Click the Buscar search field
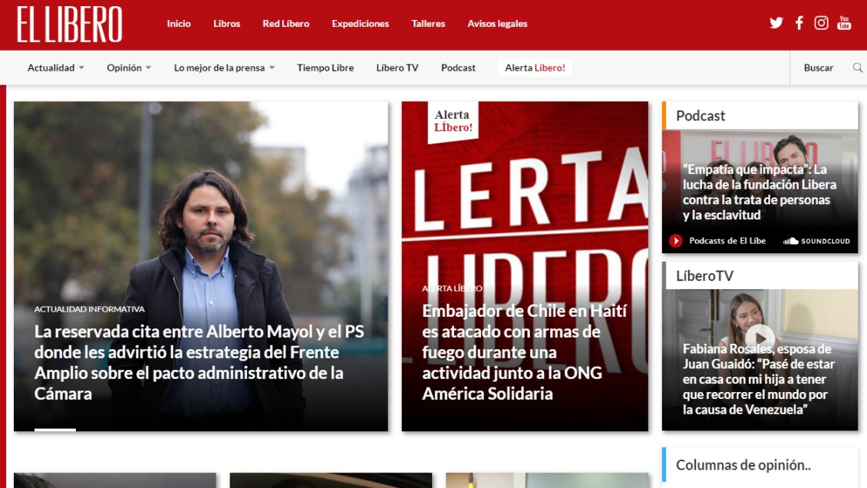Image resolution: width=867 pixels, height=488 pixels. coord(818,68)
